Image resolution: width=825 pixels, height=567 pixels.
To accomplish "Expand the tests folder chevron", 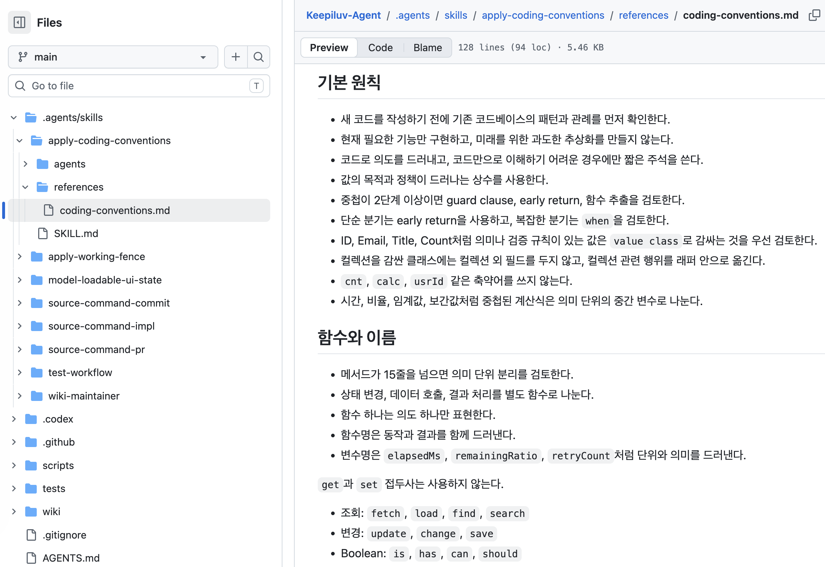I will pyautogui.click(x=14, y=488).
